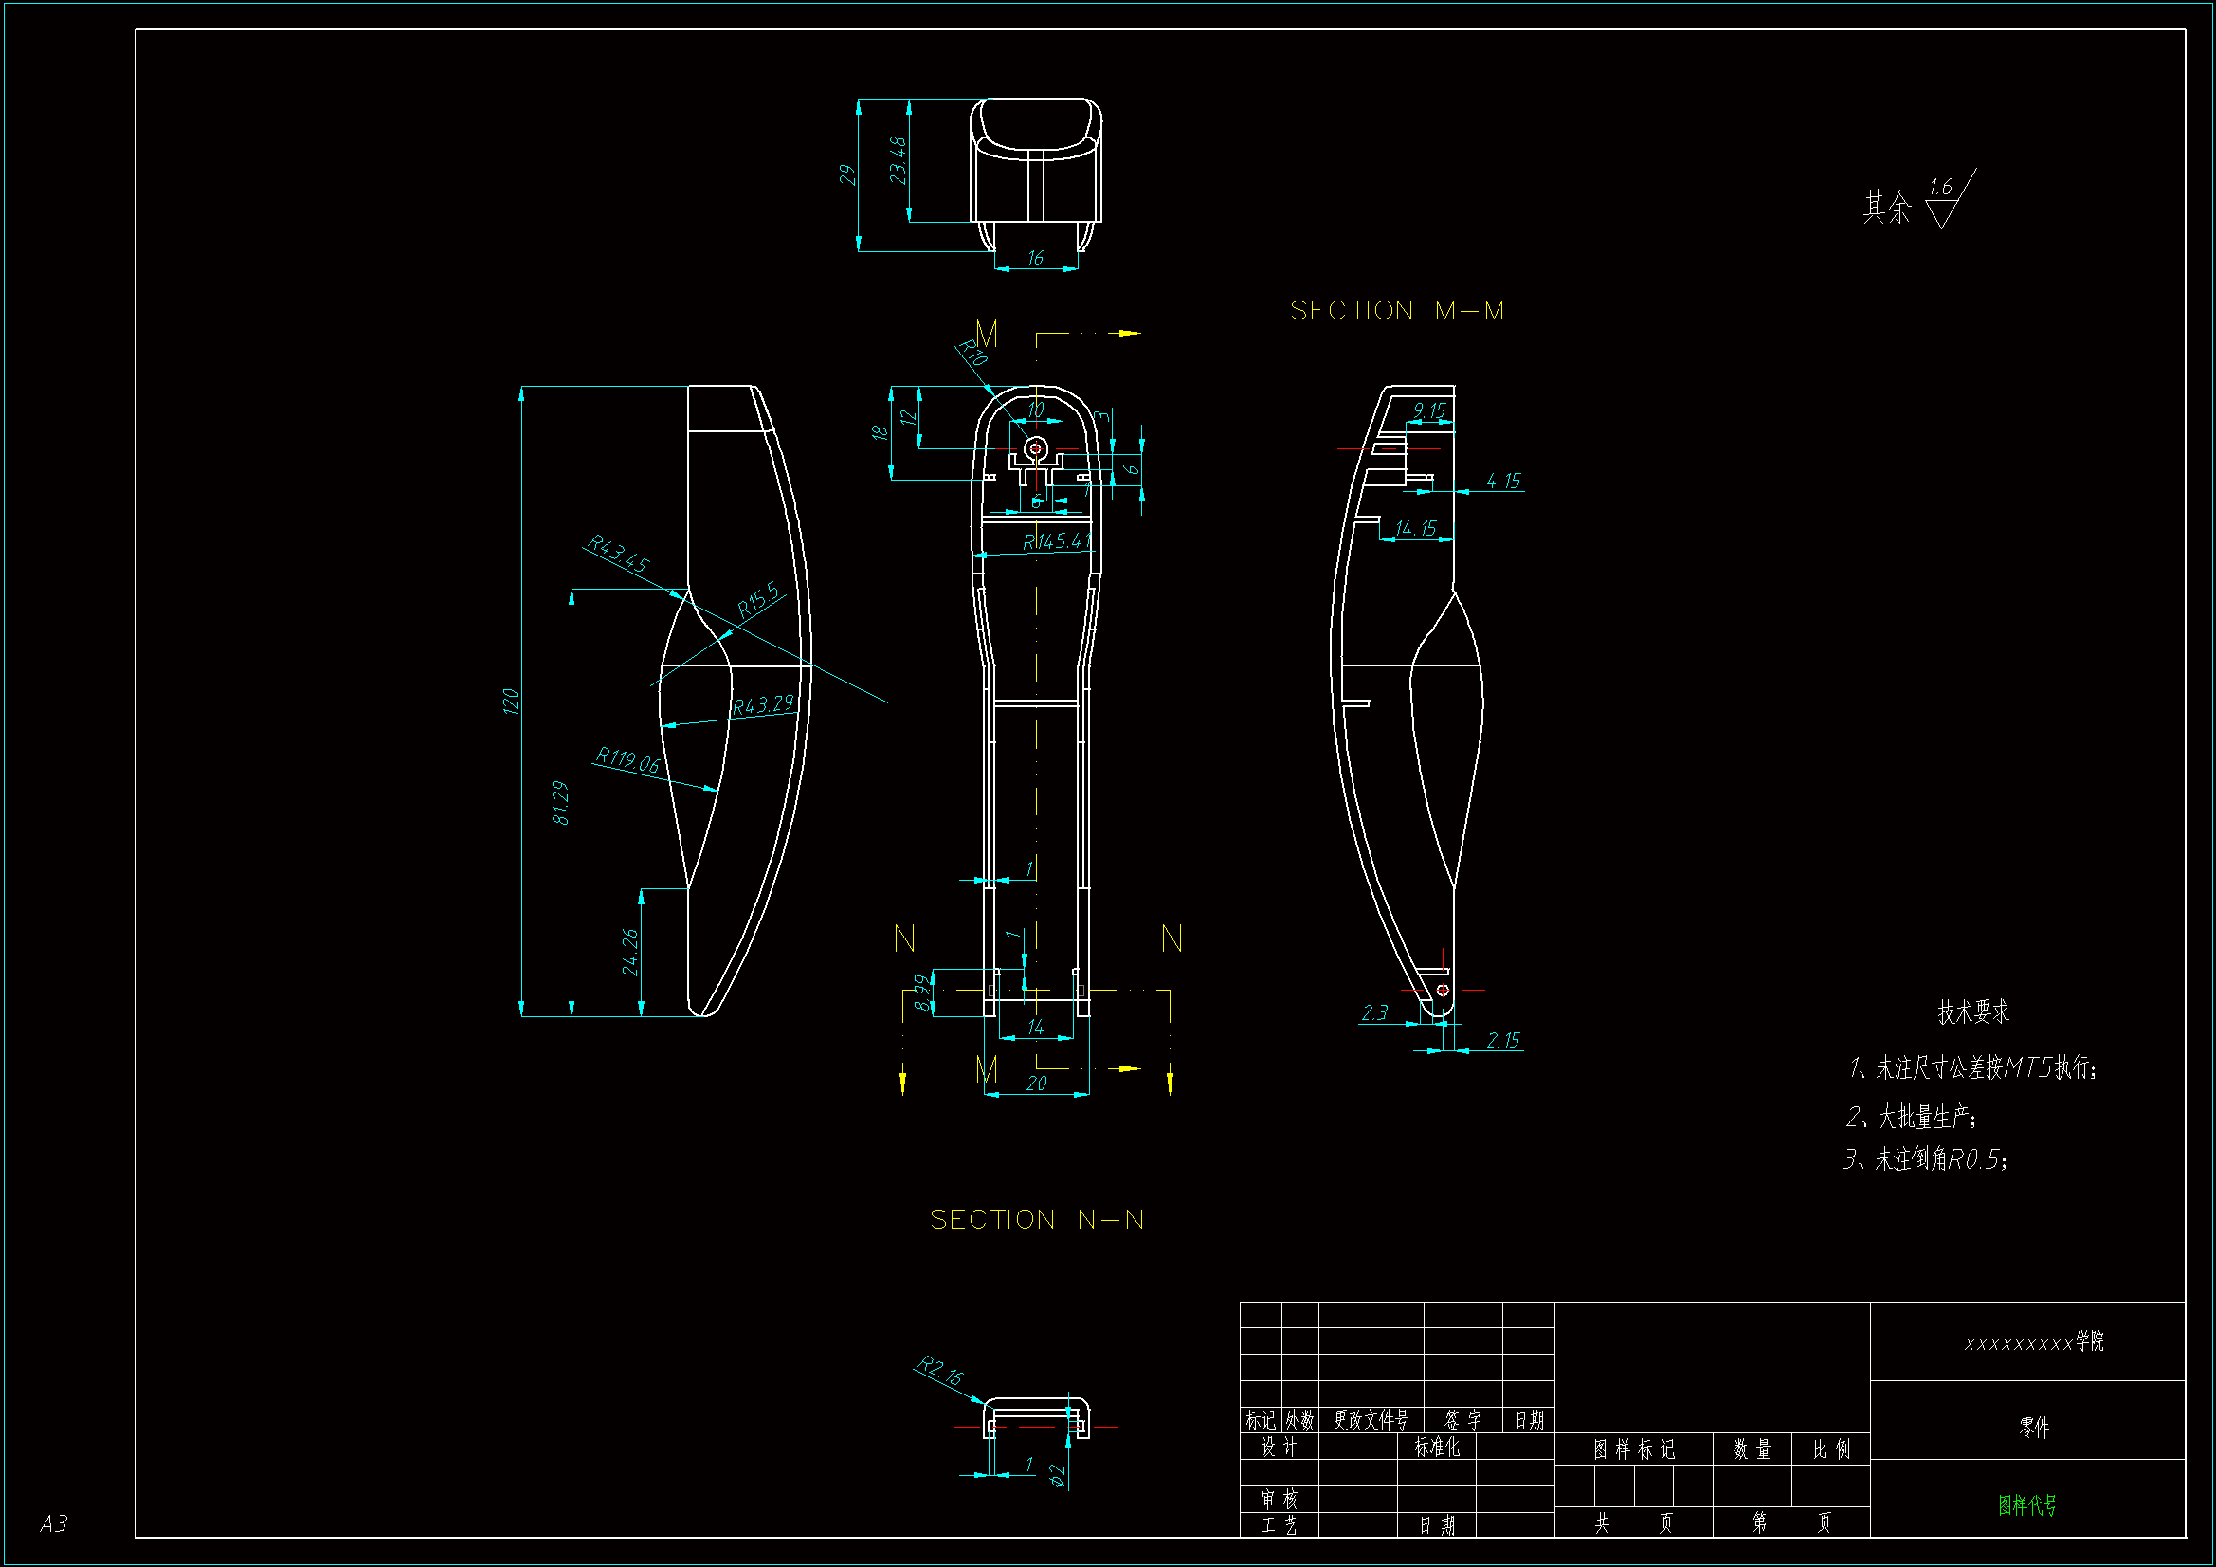This screenshot has height=1567, width=2216.
Task: Select the 14.15 dimension in section view
Action: pyautogui.click(x=1415, y=529)
